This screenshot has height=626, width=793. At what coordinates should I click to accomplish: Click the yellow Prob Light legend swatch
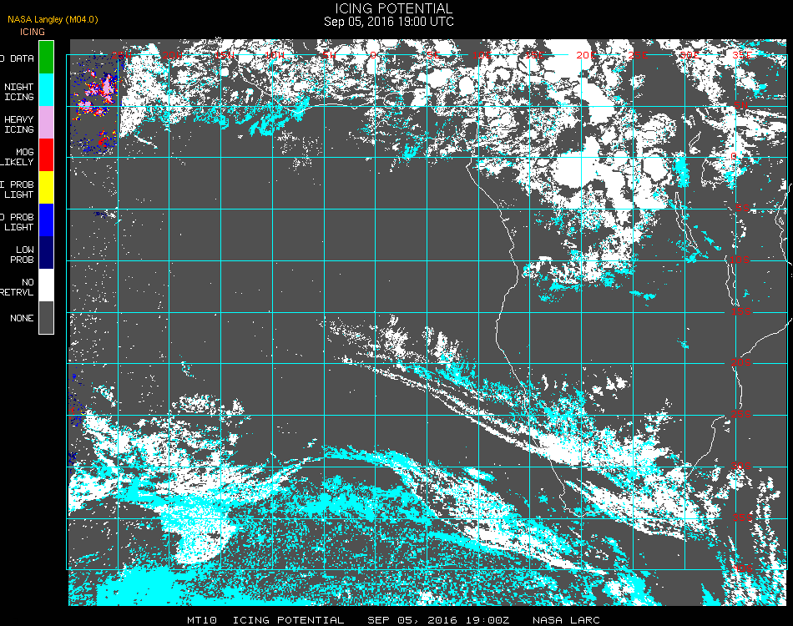coord(46,188)
